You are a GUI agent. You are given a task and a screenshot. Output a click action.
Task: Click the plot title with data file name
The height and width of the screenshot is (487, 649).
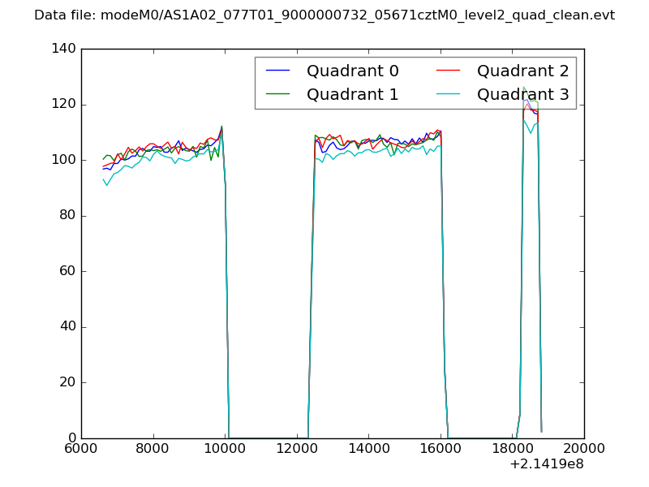tap(324, 15)
